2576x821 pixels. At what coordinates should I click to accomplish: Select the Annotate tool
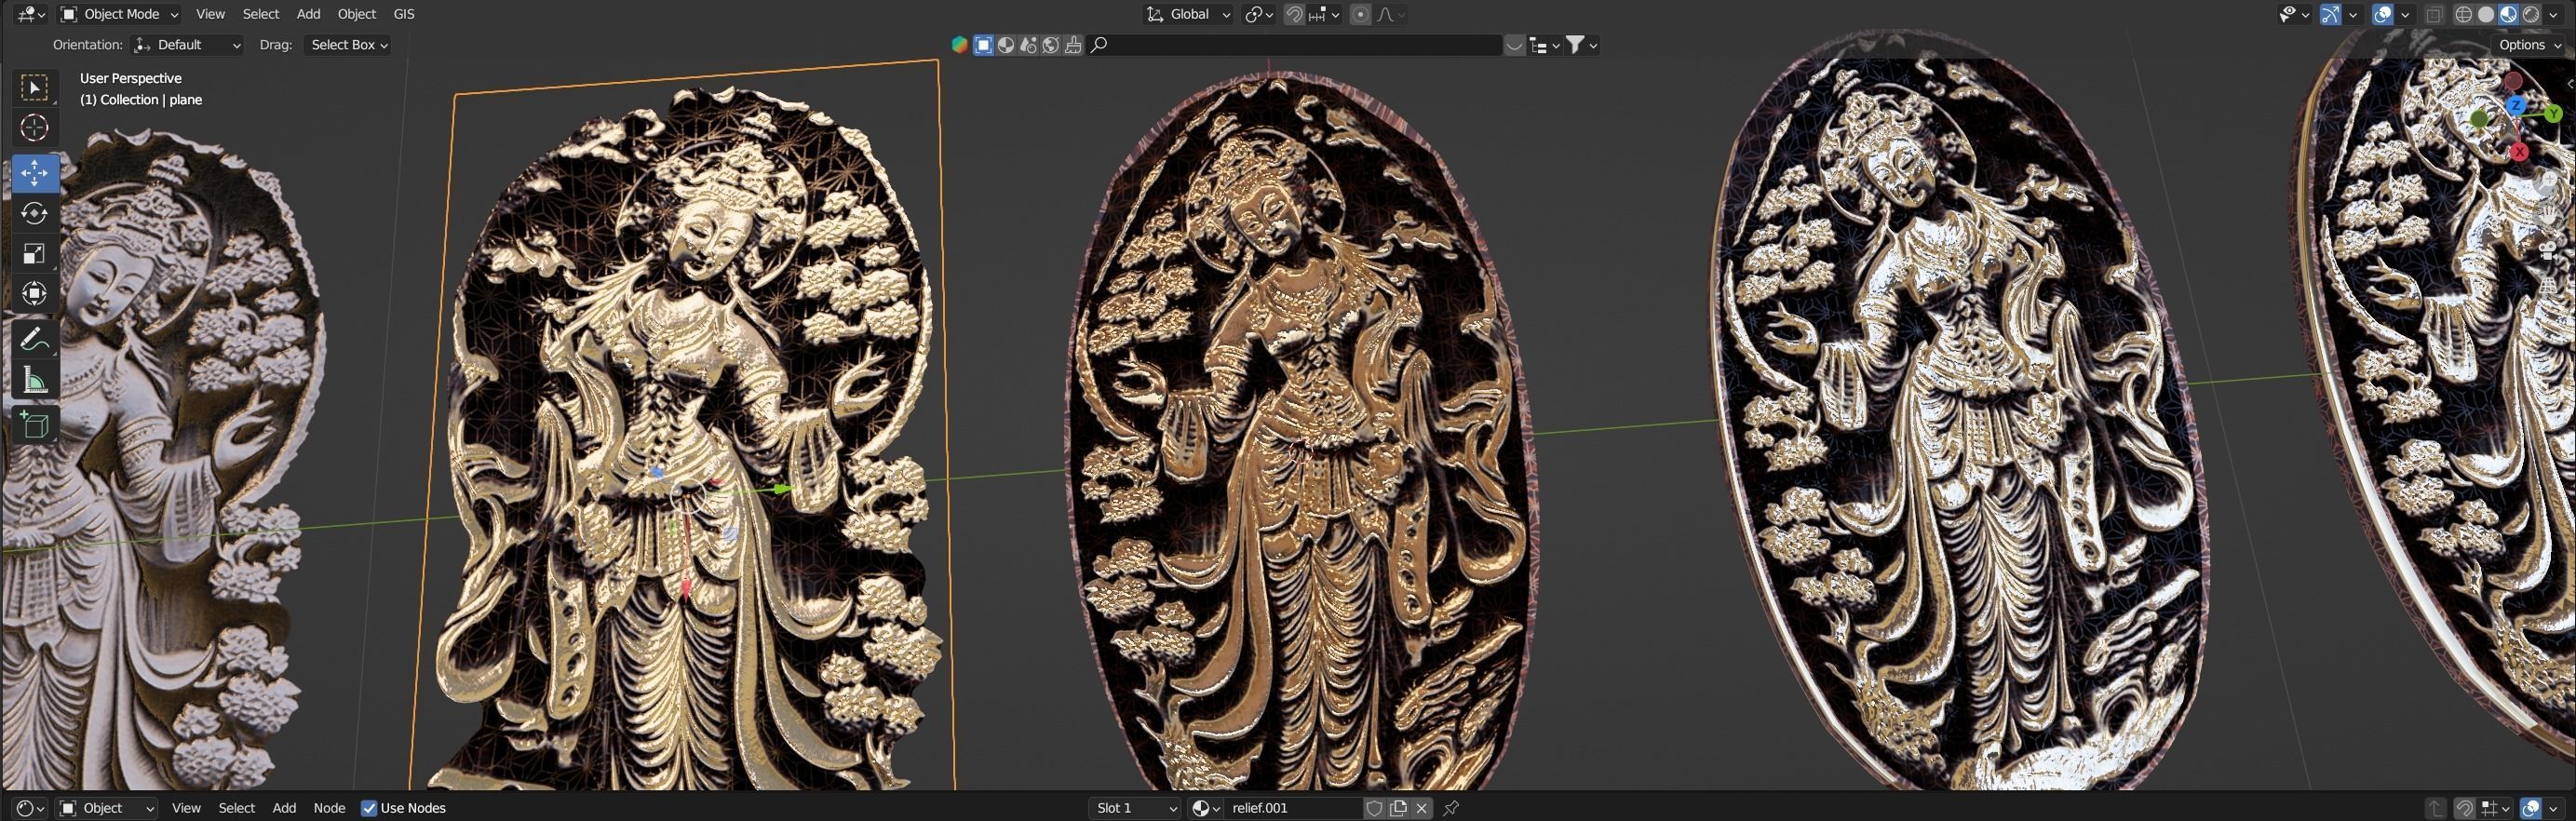click(x=34, y=339)
